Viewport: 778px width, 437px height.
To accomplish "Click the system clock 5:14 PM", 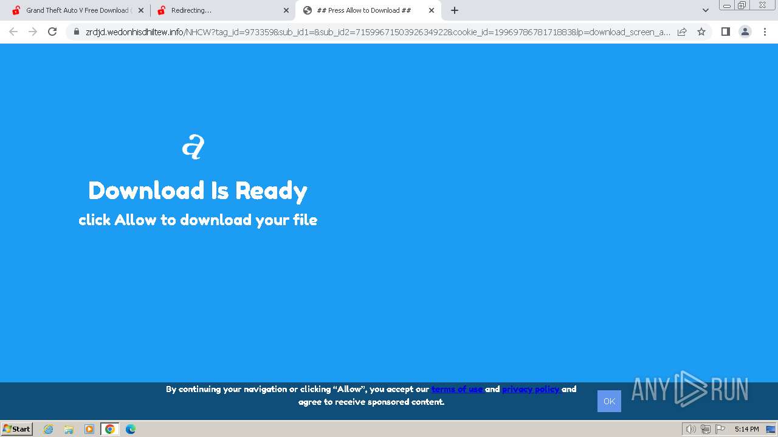I will point(746,429).
